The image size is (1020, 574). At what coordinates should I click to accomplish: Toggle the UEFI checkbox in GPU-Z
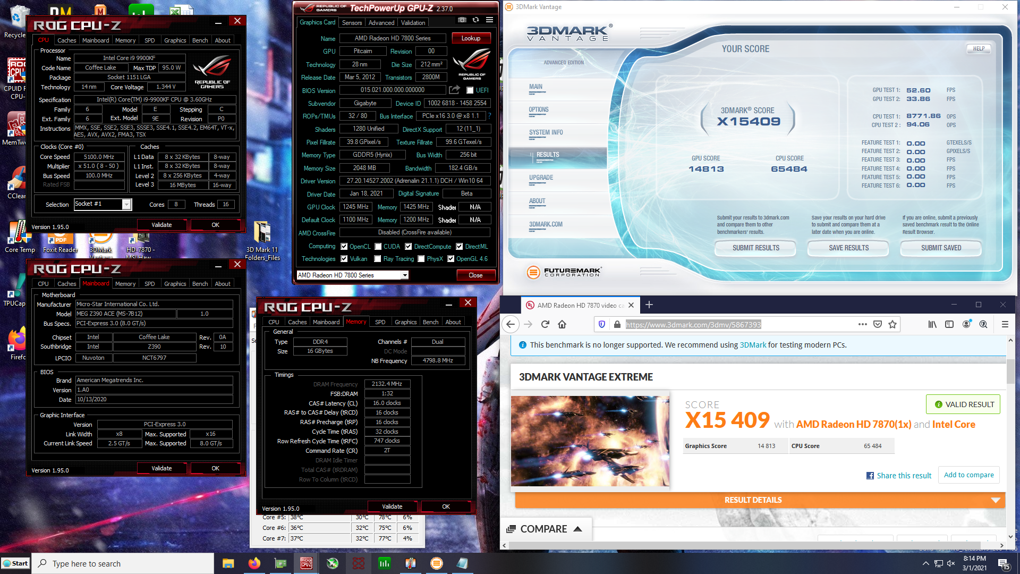[470, 90]
